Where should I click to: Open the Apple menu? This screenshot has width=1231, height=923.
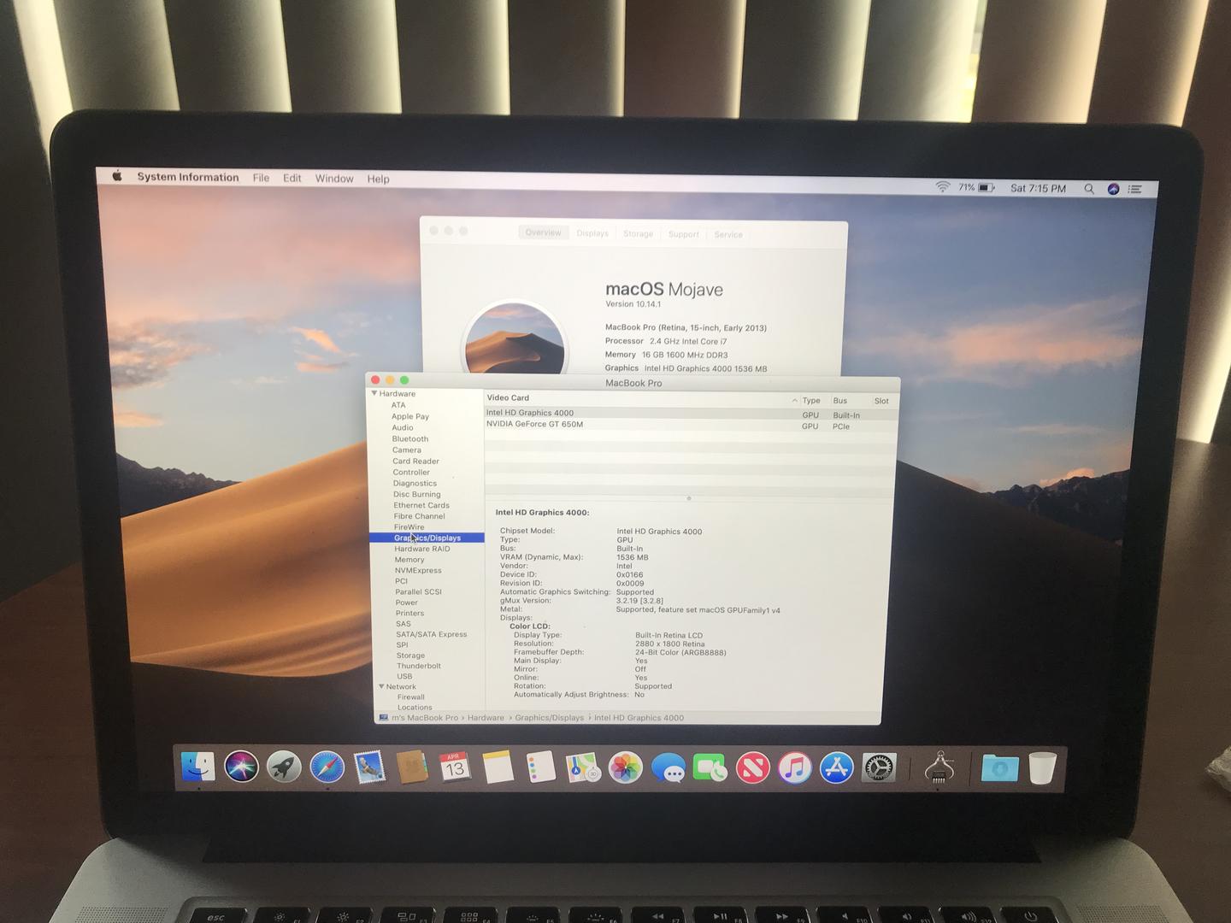117,176
